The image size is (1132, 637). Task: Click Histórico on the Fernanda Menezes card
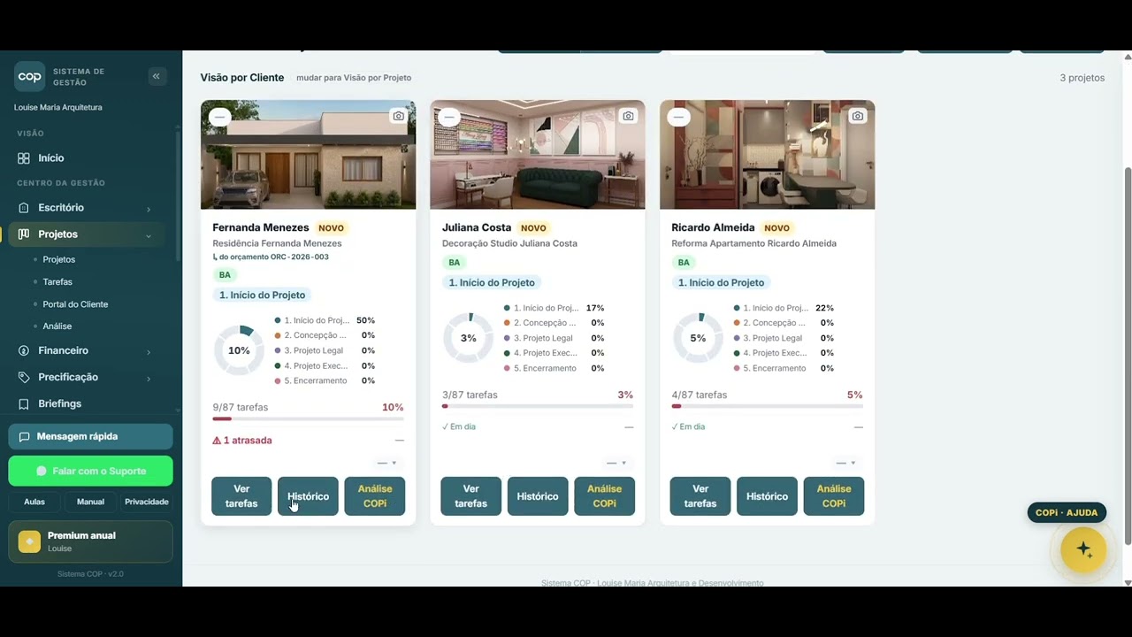point(308,496)
